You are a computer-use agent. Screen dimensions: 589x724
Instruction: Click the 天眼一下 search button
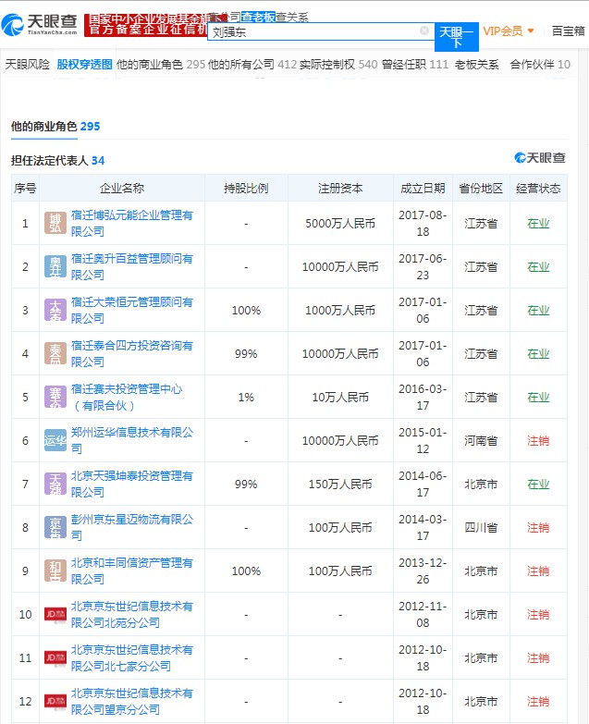[x=457, y=37]
